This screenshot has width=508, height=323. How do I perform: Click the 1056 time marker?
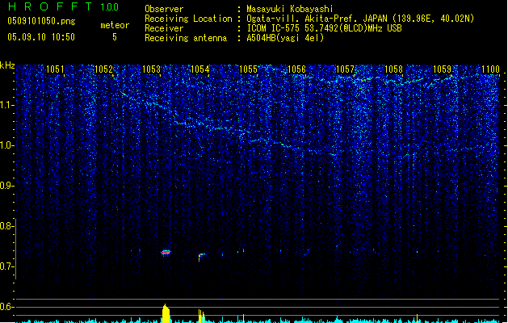pyautogui.click(x=296, y=69)
